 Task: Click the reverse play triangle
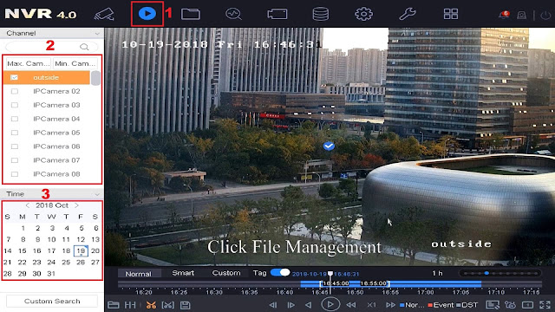tap(309, 305)
